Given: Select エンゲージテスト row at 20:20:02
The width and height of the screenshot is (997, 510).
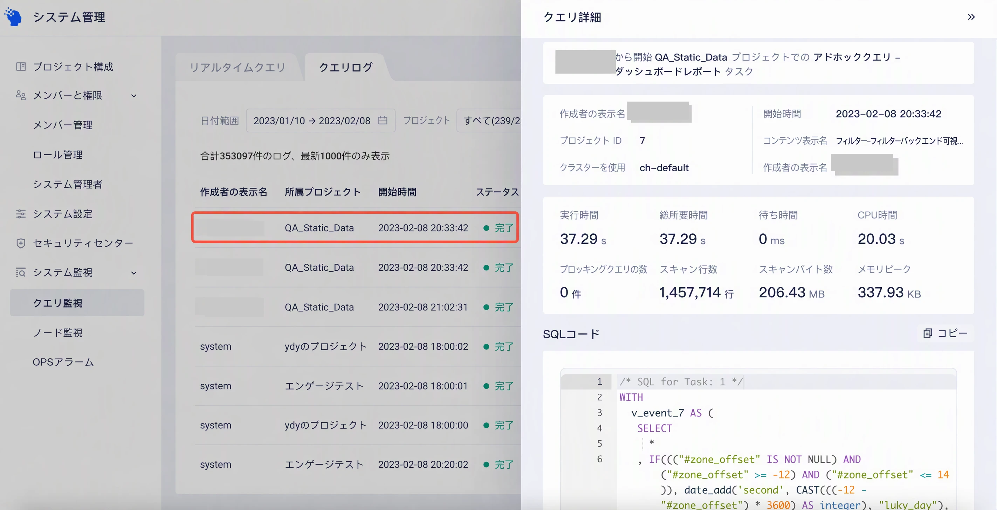Looking at the screenshot, I should tap(358, 464).
